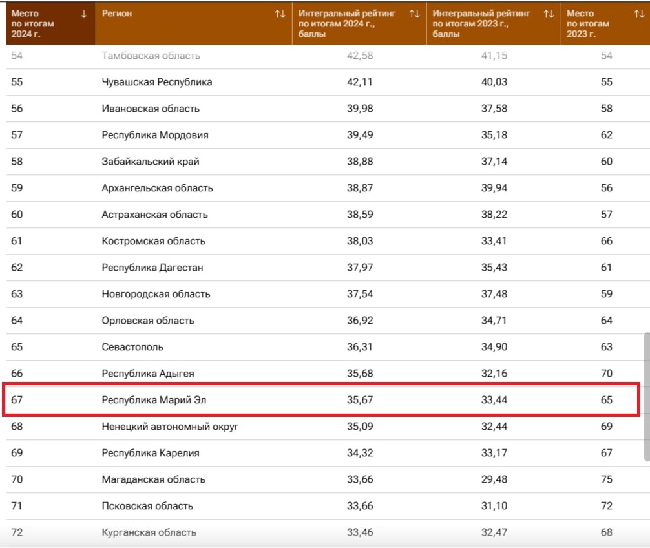Click 2023 rating value 40,03
The width and height of the screenshot is (650, 548).
tap(494, 82)
